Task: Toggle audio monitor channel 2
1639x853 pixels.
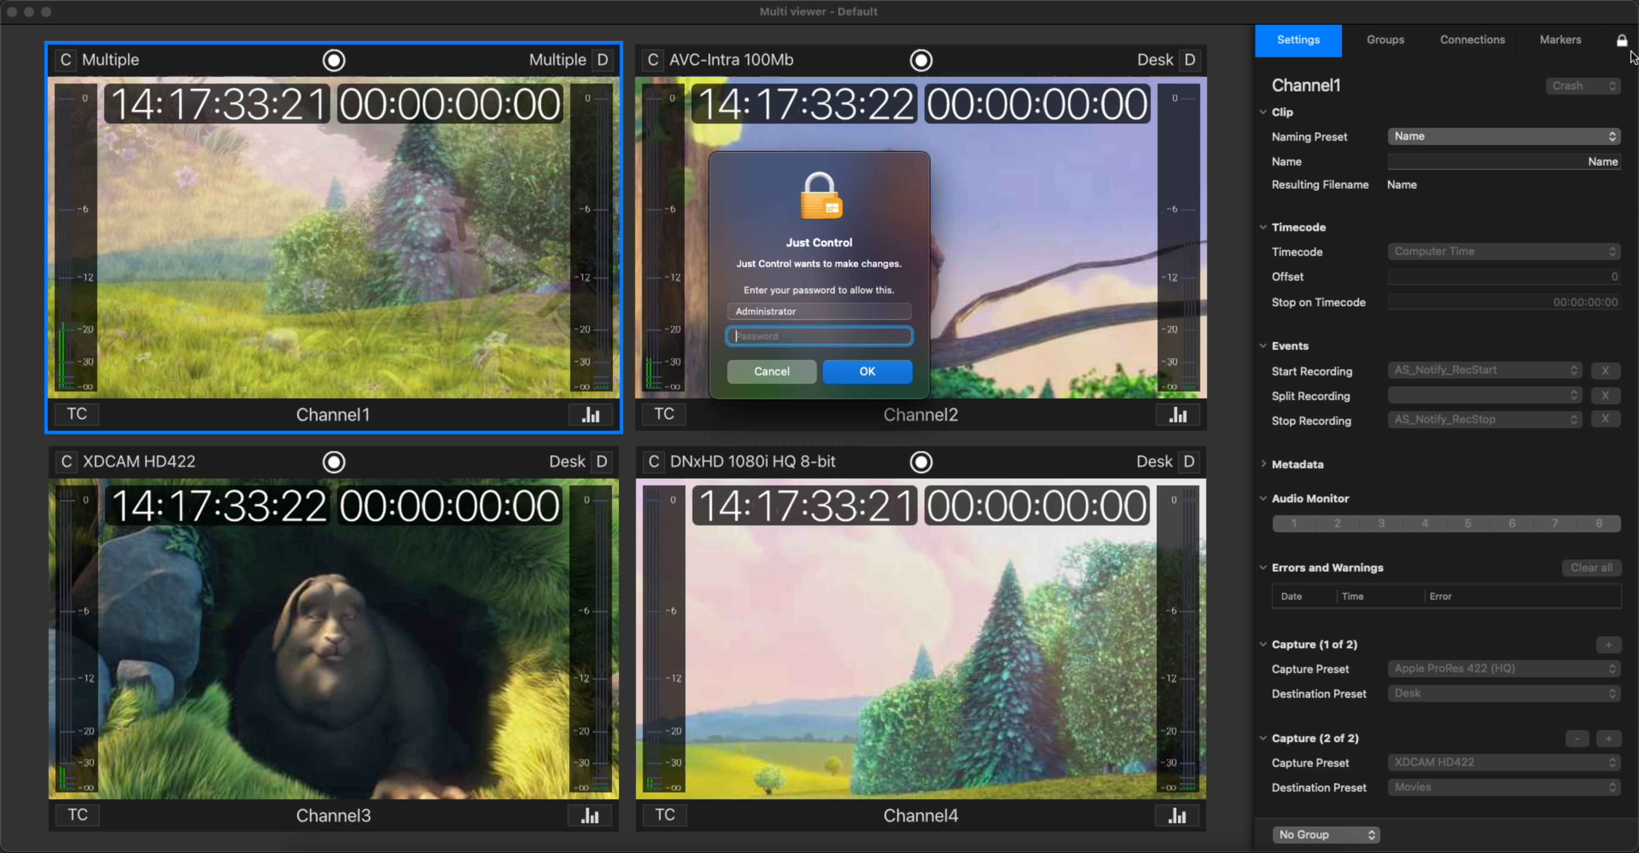Action: (1337, 523)
